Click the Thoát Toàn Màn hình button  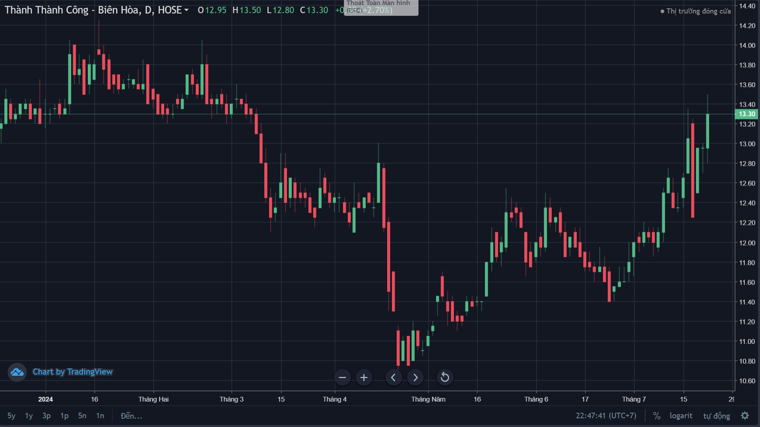point(380,7)
